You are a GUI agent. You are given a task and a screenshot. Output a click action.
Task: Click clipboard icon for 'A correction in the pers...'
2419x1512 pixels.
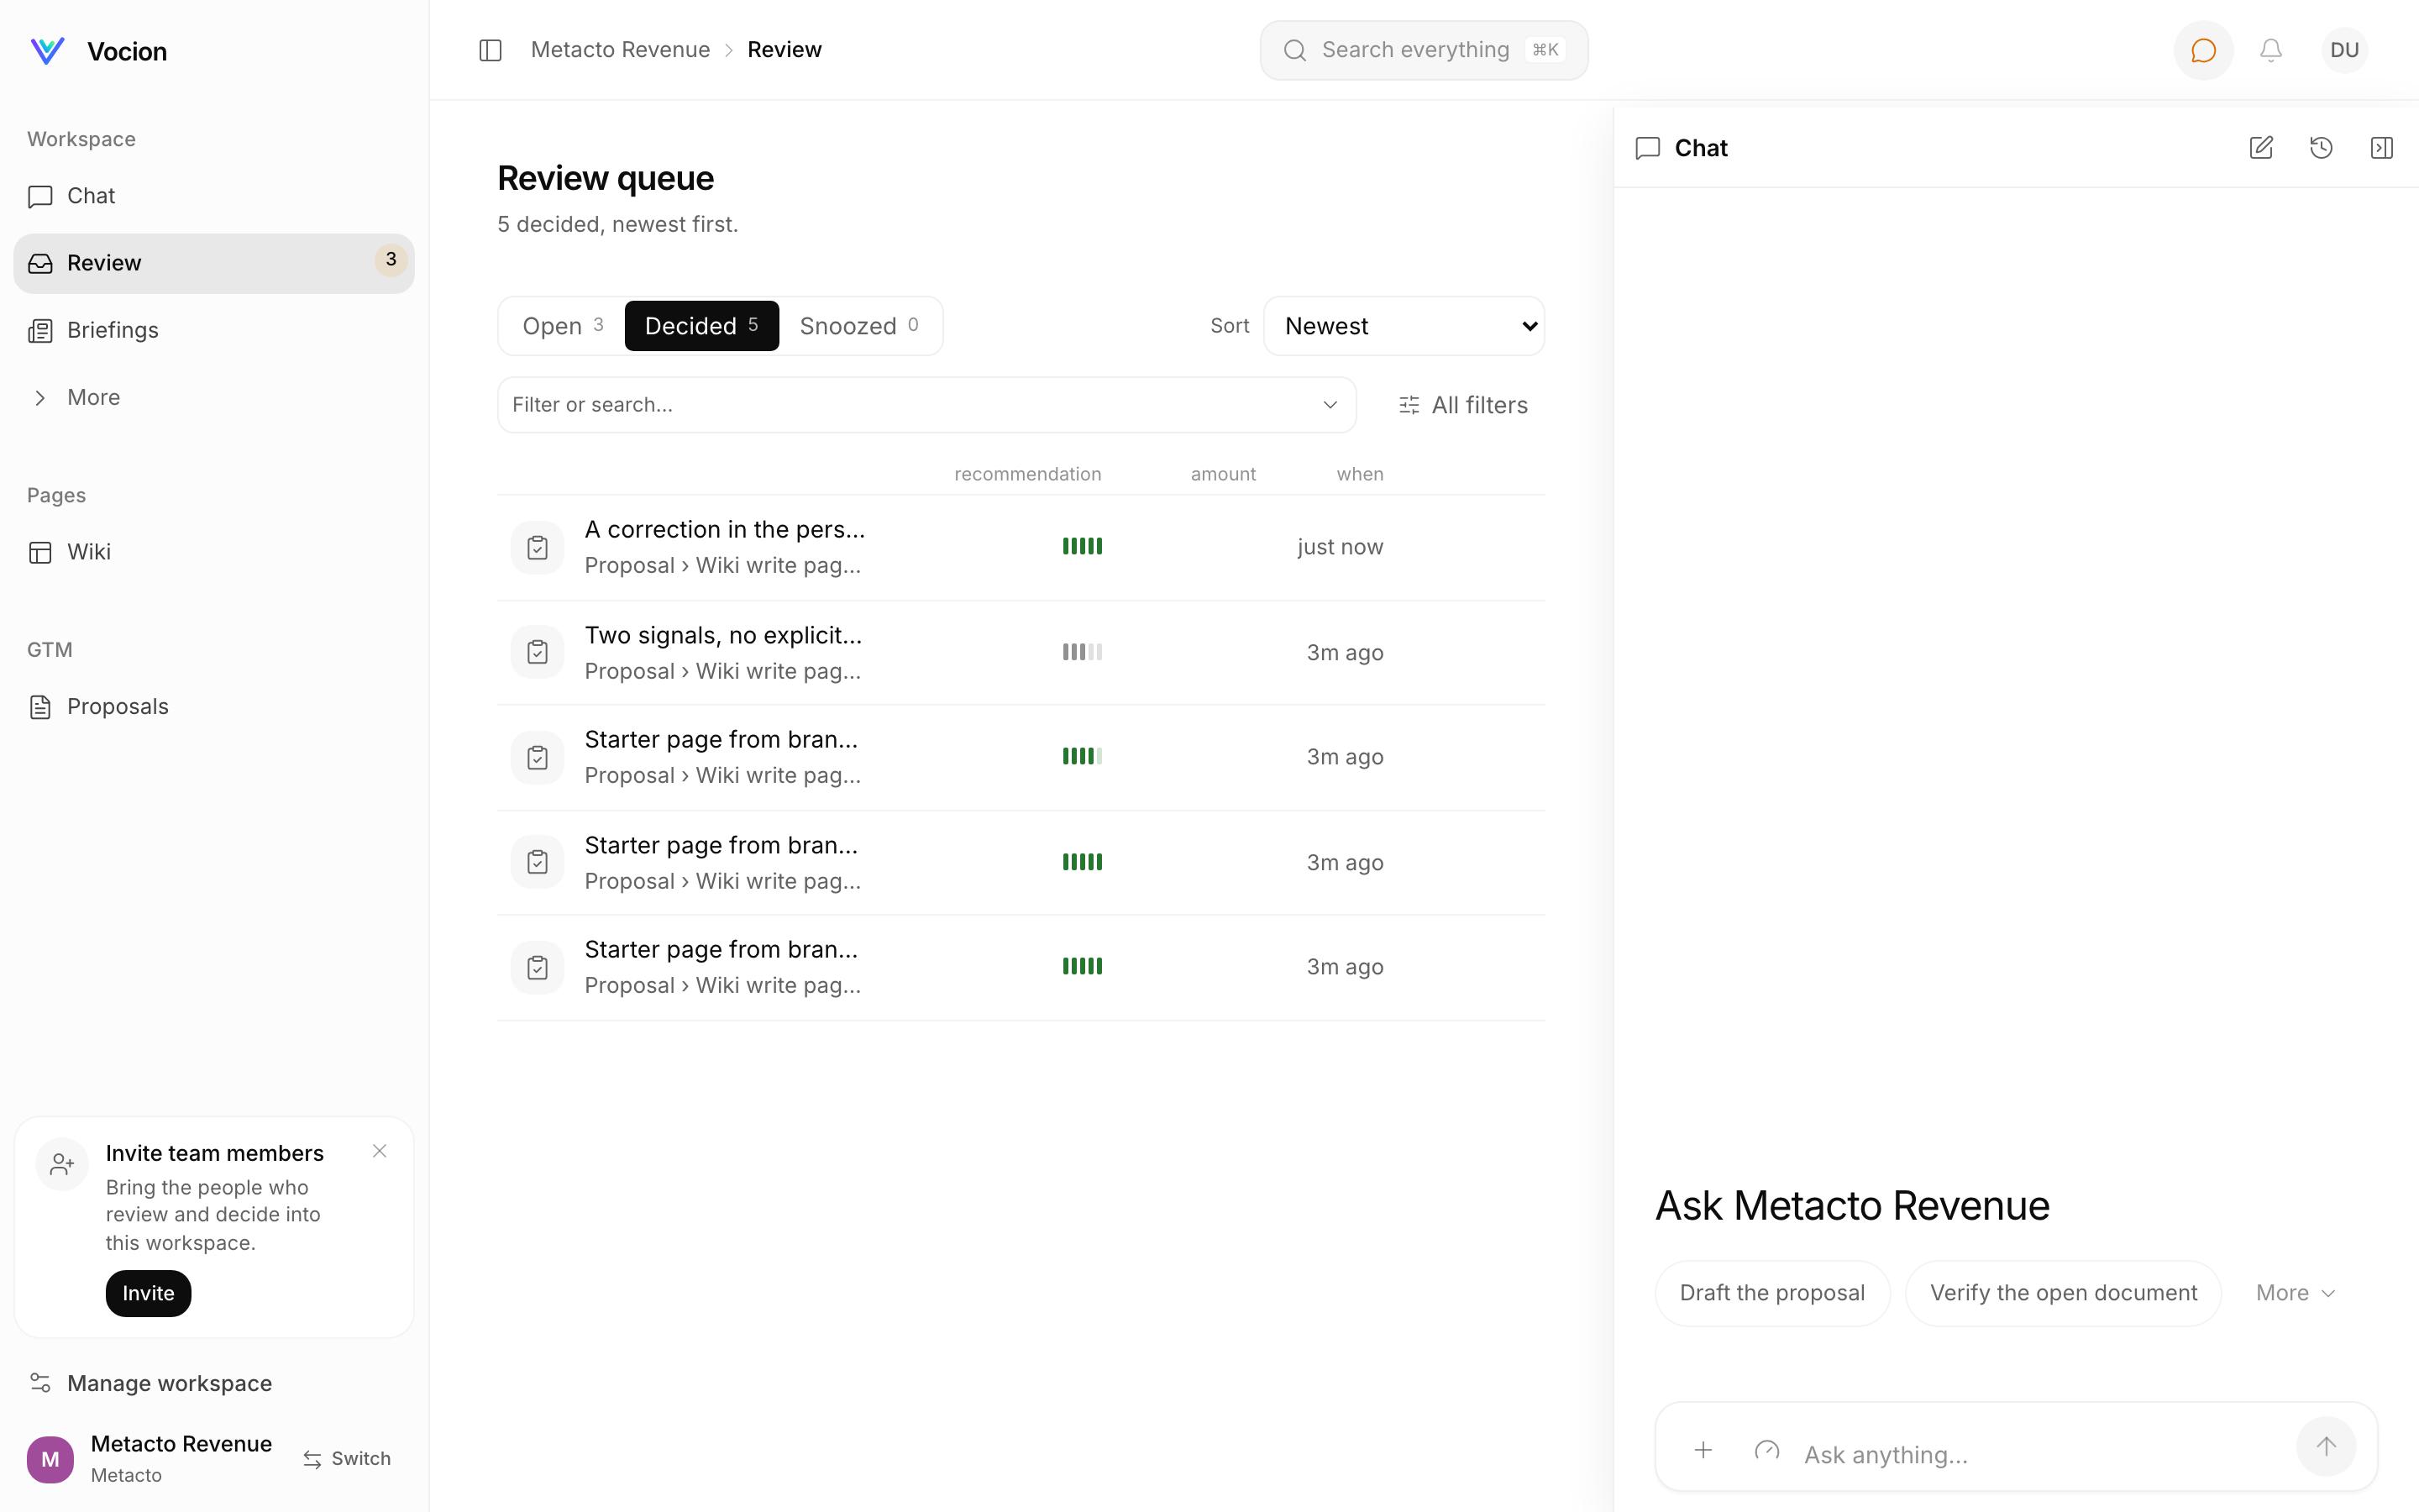point(538,548)
